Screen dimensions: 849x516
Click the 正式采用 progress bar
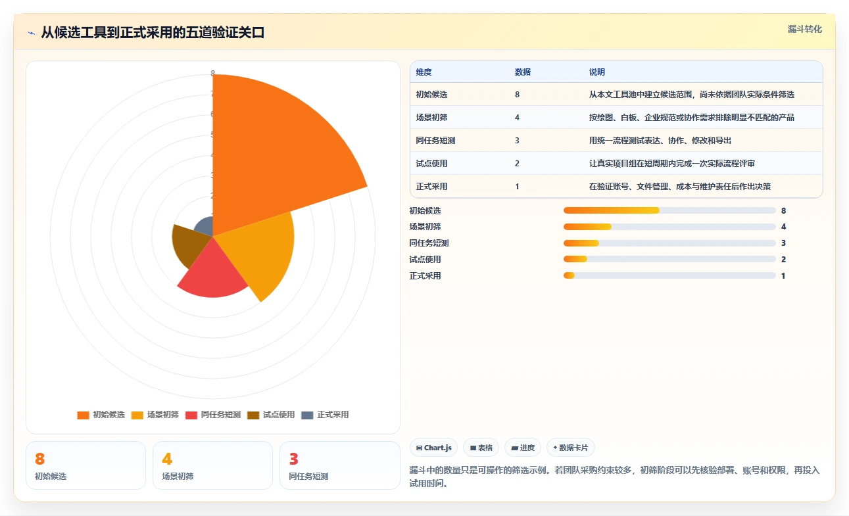669,276
